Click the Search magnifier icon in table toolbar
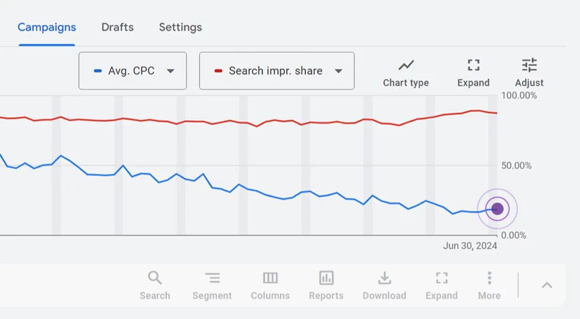The height and width of the screenshot is (319, 580). (155, 278)
